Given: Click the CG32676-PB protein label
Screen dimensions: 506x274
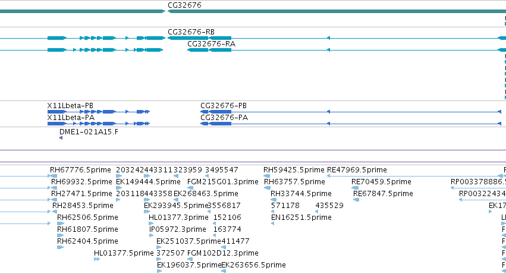Looking at the screenshot, I should 224,106.
